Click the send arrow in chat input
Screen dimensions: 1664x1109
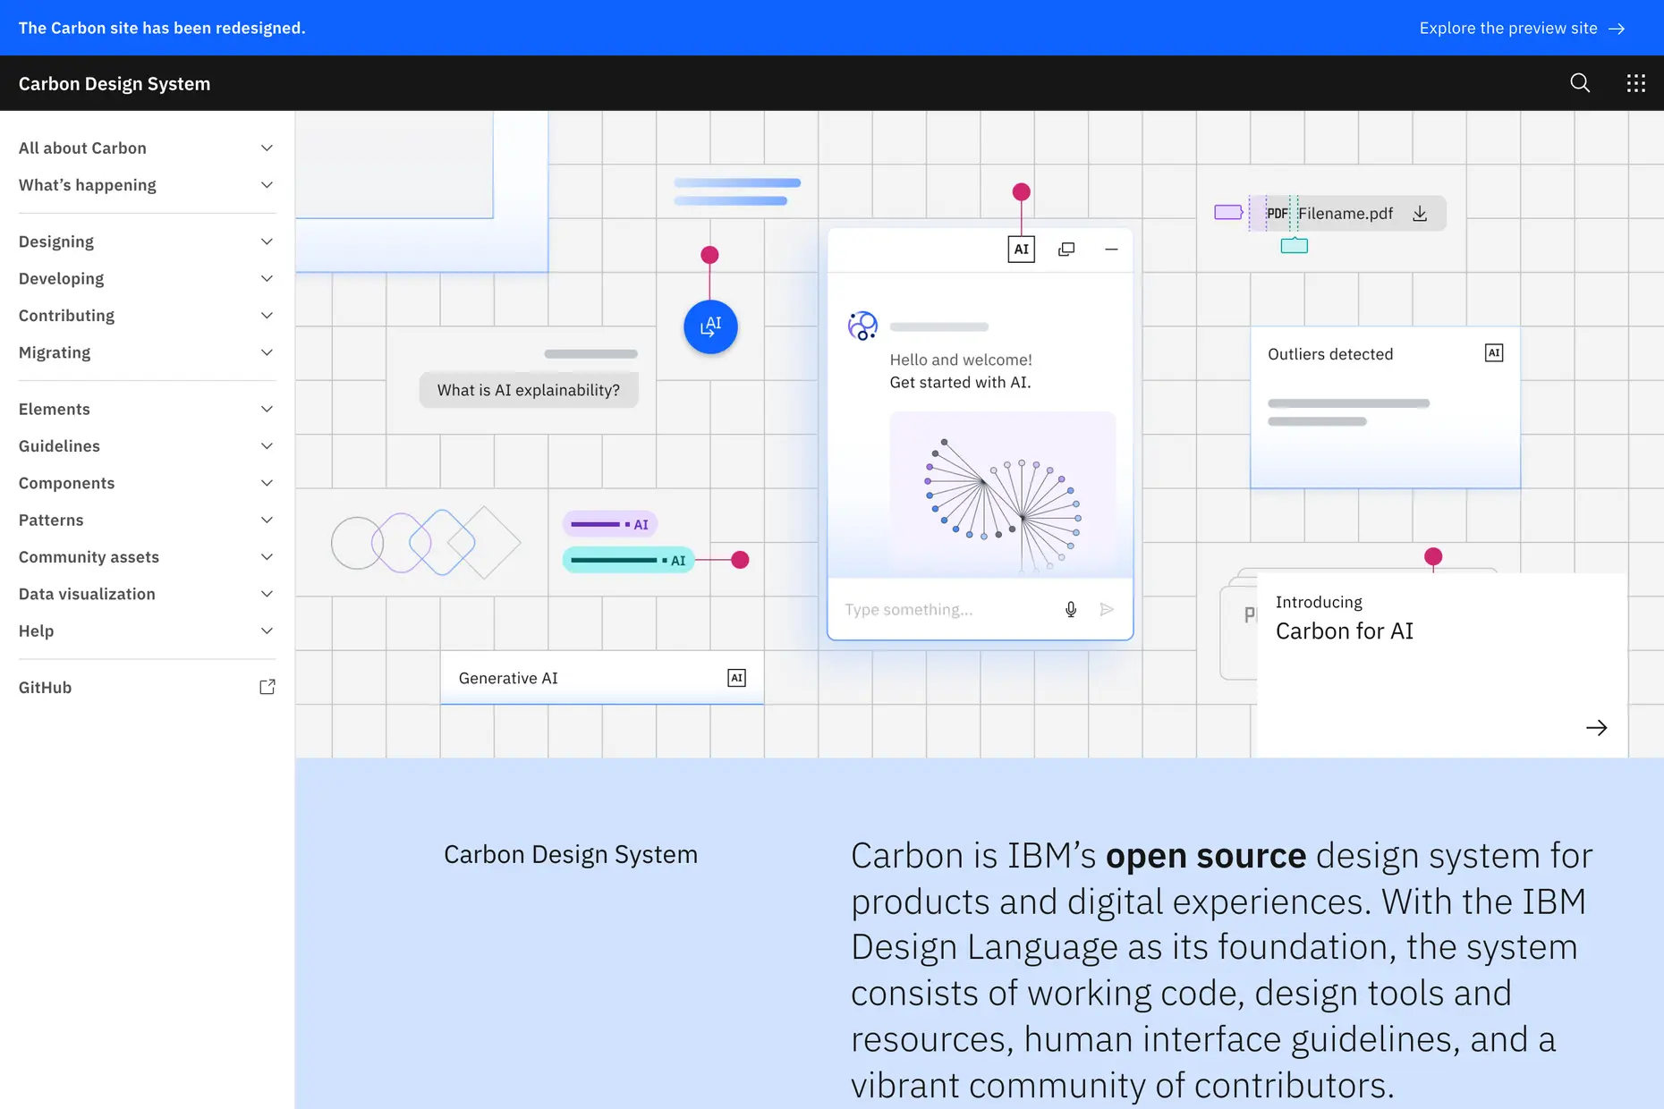(1107, 610)
